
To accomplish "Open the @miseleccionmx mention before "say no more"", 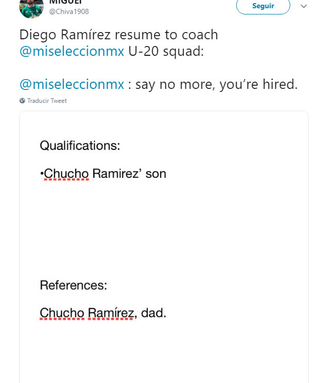I will [72, 85].
